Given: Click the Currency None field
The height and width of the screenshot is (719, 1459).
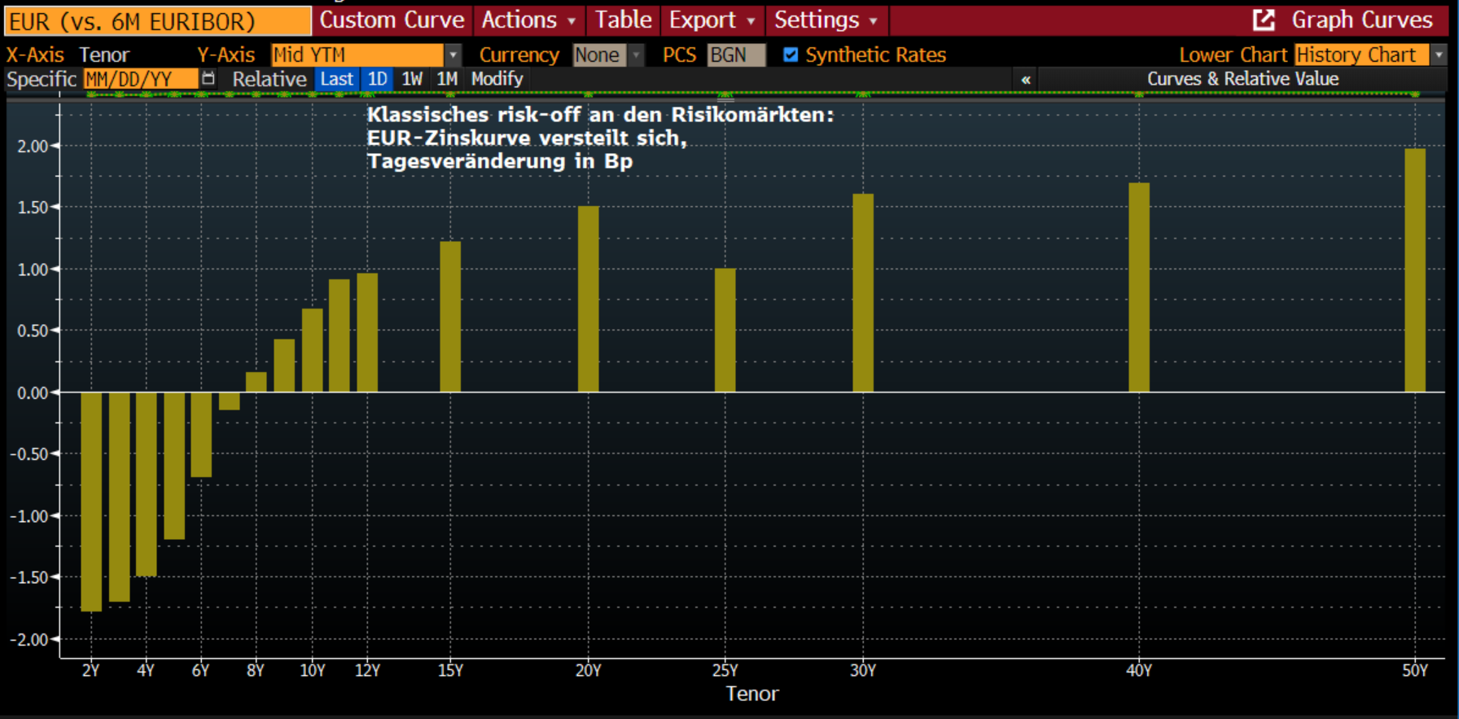Looking at the screenshot, I should (599, 55).
